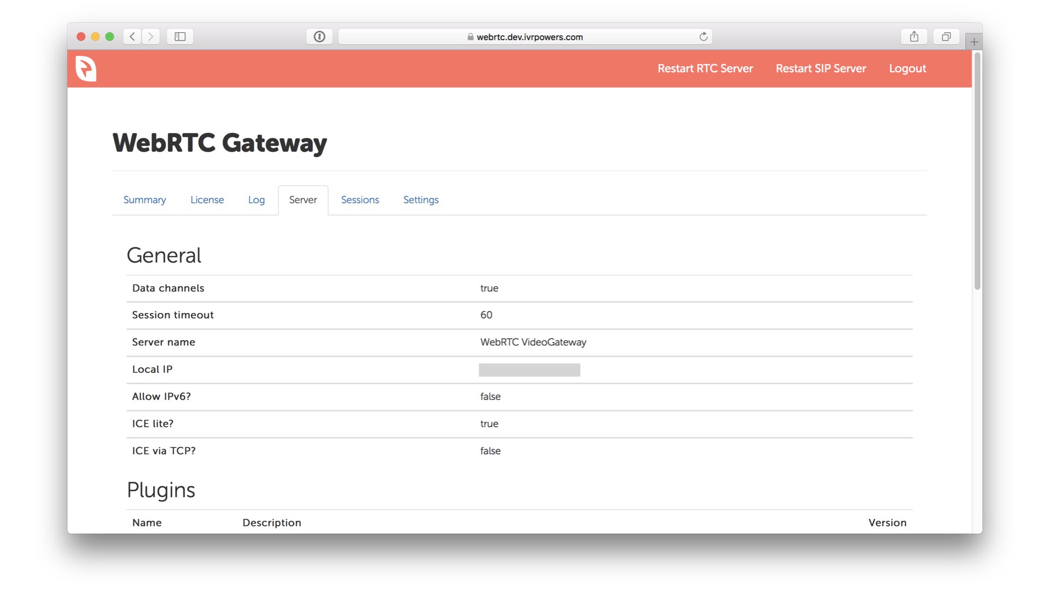Go back with the browser back arrow
The image size is (1050, 591).
pyautogui.click(x=132, y=37)
